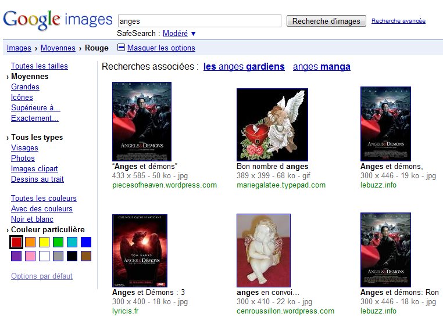Pick the orange color swatch
This screenshot has width=443, height=317.
coord(30,242)
